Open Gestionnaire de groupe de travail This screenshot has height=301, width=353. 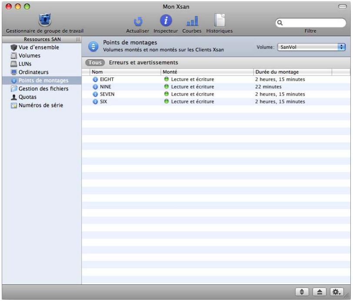click(45, 23)
